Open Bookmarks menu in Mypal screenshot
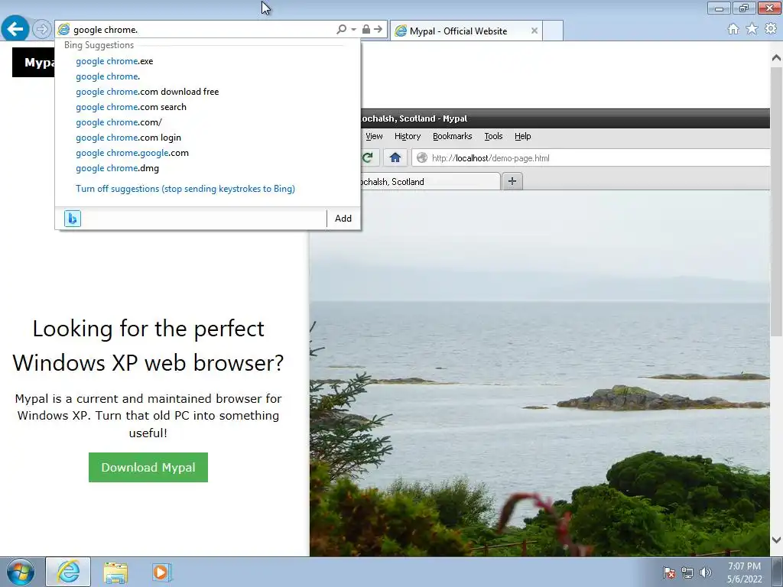Viewport: 783px width, 587px height. 453,136
